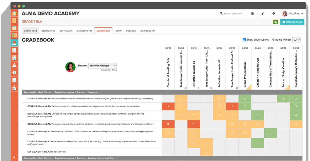Screen dimensions: 310x161
Task: Open the assignments tab
Action: (84, 31)
